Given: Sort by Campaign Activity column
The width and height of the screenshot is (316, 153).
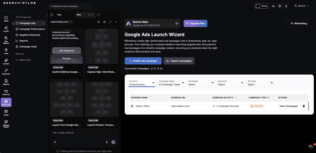Looking at the screenshot, I should pos(235,98).
